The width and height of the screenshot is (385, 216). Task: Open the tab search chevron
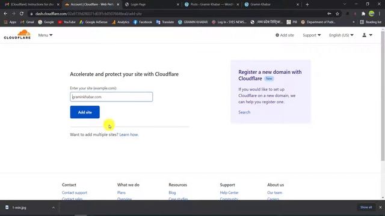[x=345, y=4]
